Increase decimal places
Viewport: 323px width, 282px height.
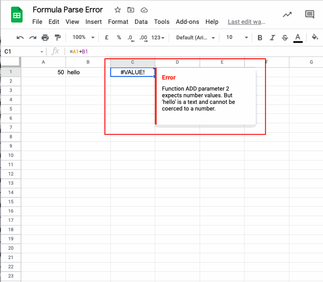coord(144,38)
